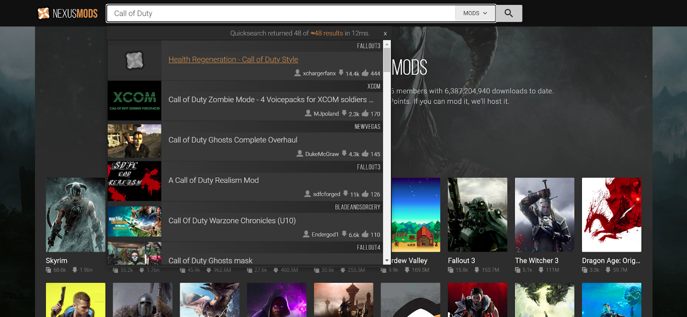
Task: Open The Witcher 3 game cover tile
Action: pos(544,215)
